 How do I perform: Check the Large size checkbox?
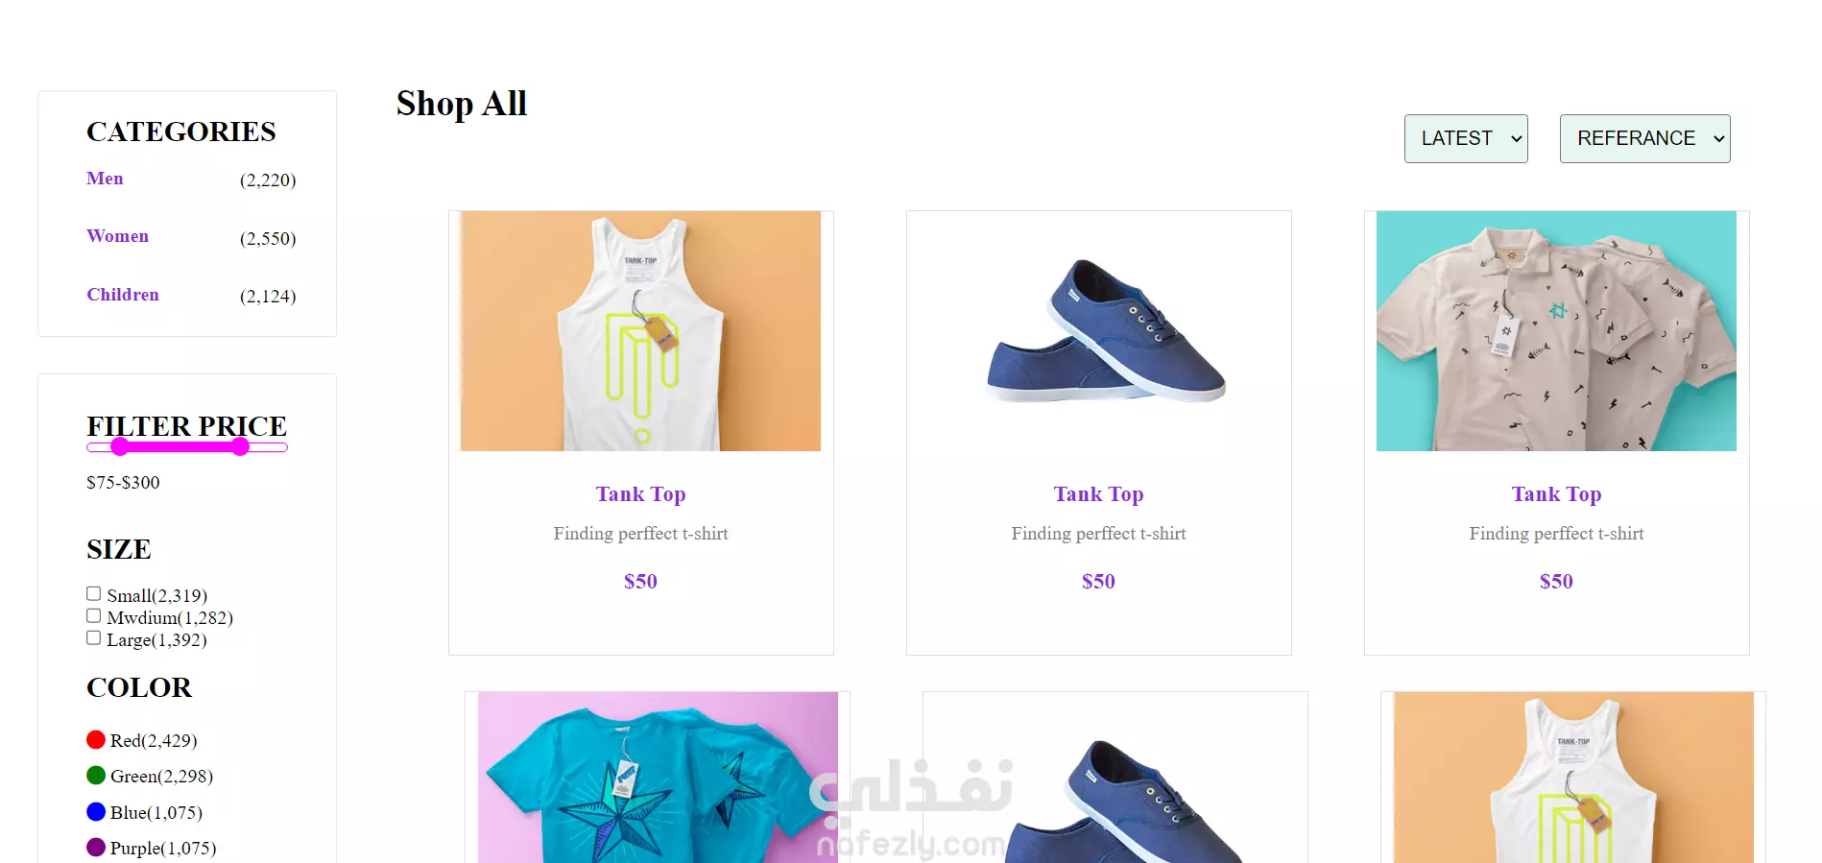[93, 637]
